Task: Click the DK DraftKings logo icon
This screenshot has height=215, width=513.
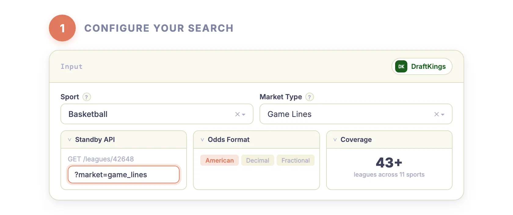Action: point(401,66)
